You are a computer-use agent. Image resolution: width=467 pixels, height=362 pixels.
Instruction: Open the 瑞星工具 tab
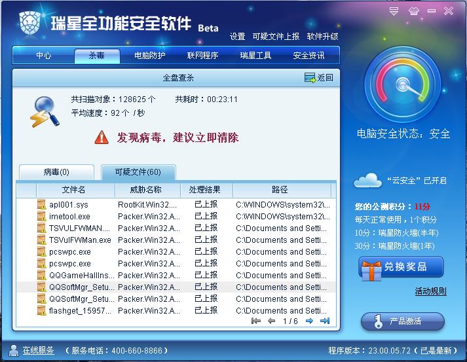(255, 56)
